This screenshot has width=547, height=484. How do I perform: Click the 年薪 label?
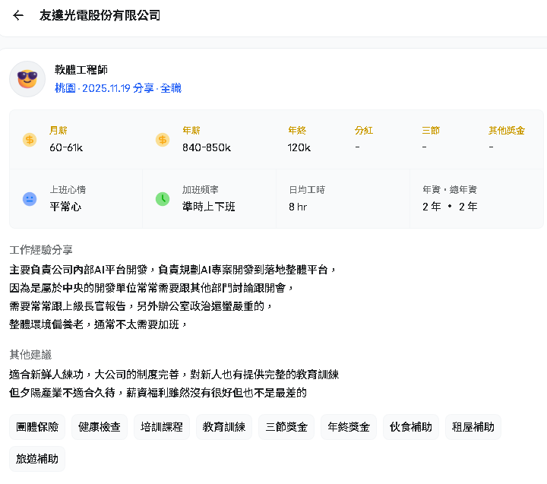191,131
